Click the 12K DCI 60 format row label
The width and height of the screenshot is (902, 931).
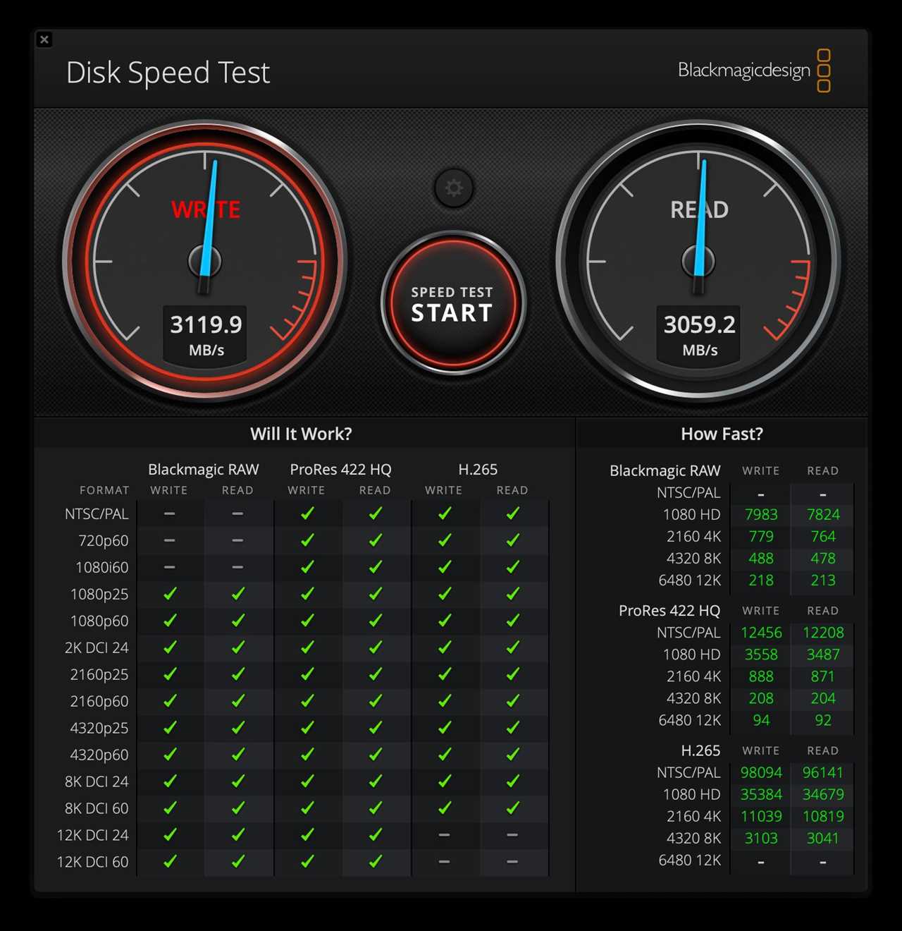coord(93,863)
